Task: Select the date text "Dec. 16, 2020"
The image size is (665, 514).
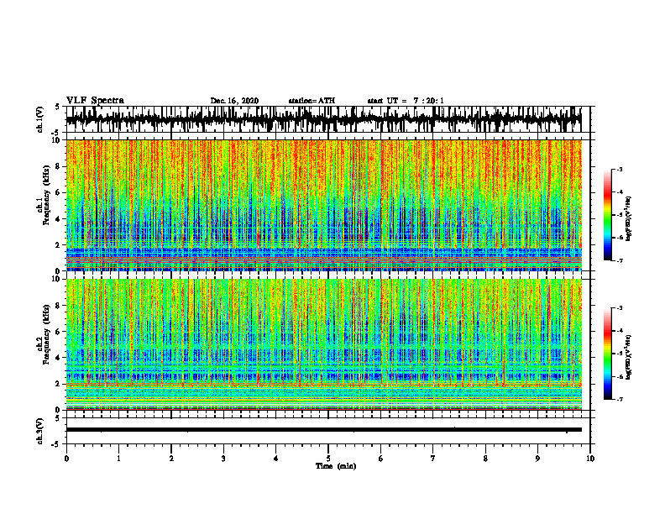Action: click(x=234, y=101)
